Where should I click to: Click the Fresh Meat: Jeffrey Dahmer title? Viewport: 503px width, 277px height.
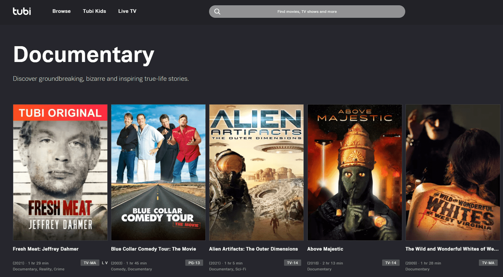pyautogui.click(x=46, y=249)
